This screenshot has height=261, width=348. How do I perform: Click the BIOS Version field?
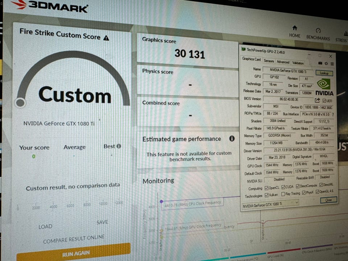[x=289, y=99]
